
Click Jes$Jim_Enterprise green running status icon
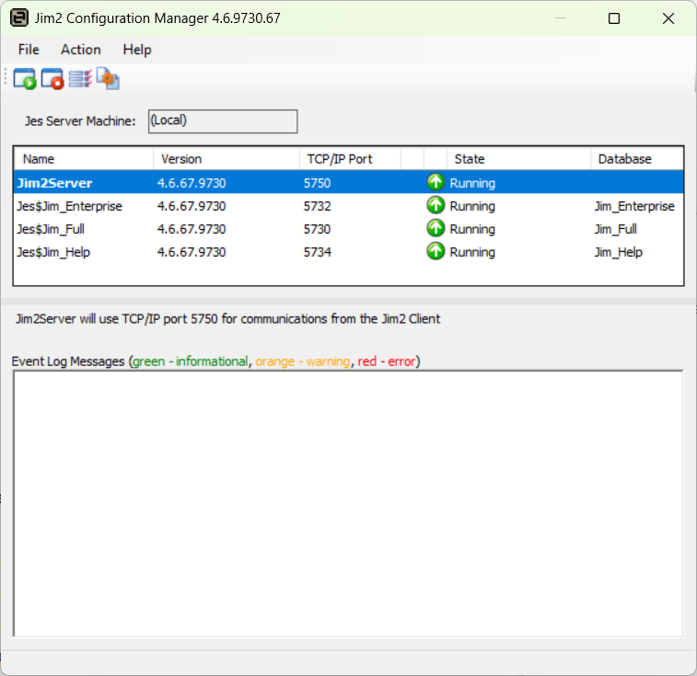point(436,206)
